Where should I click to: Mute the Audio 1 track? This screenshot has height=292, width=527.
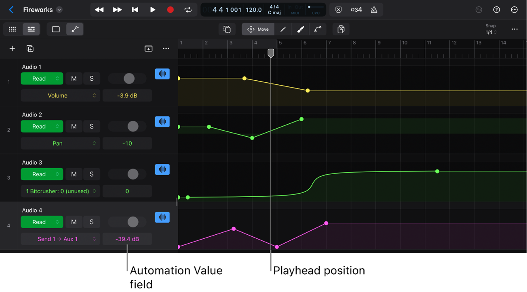(74, 79)
